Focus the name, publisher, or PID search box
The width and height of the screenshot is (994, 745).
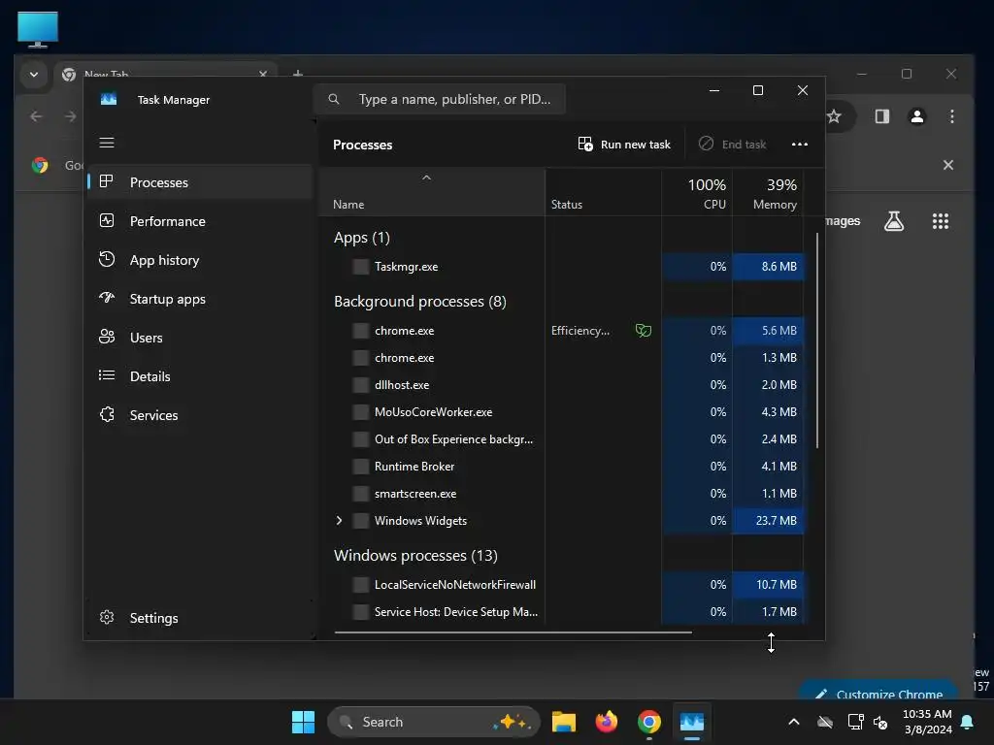point(440,100)
